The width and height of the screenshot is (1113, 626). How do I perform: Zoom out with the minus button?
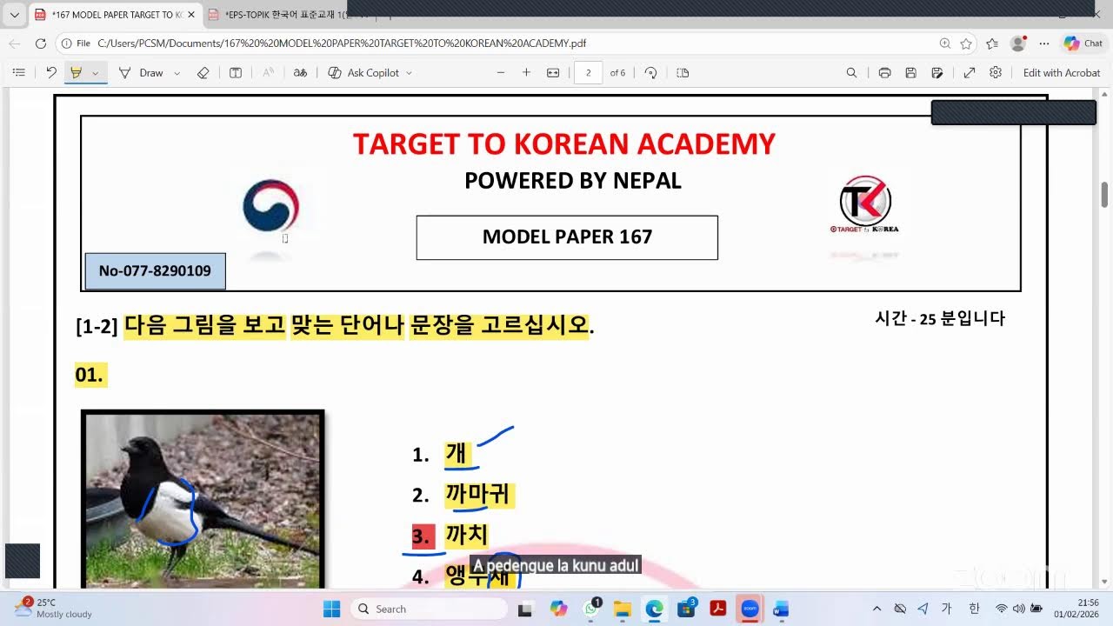[x=501, y=73]
